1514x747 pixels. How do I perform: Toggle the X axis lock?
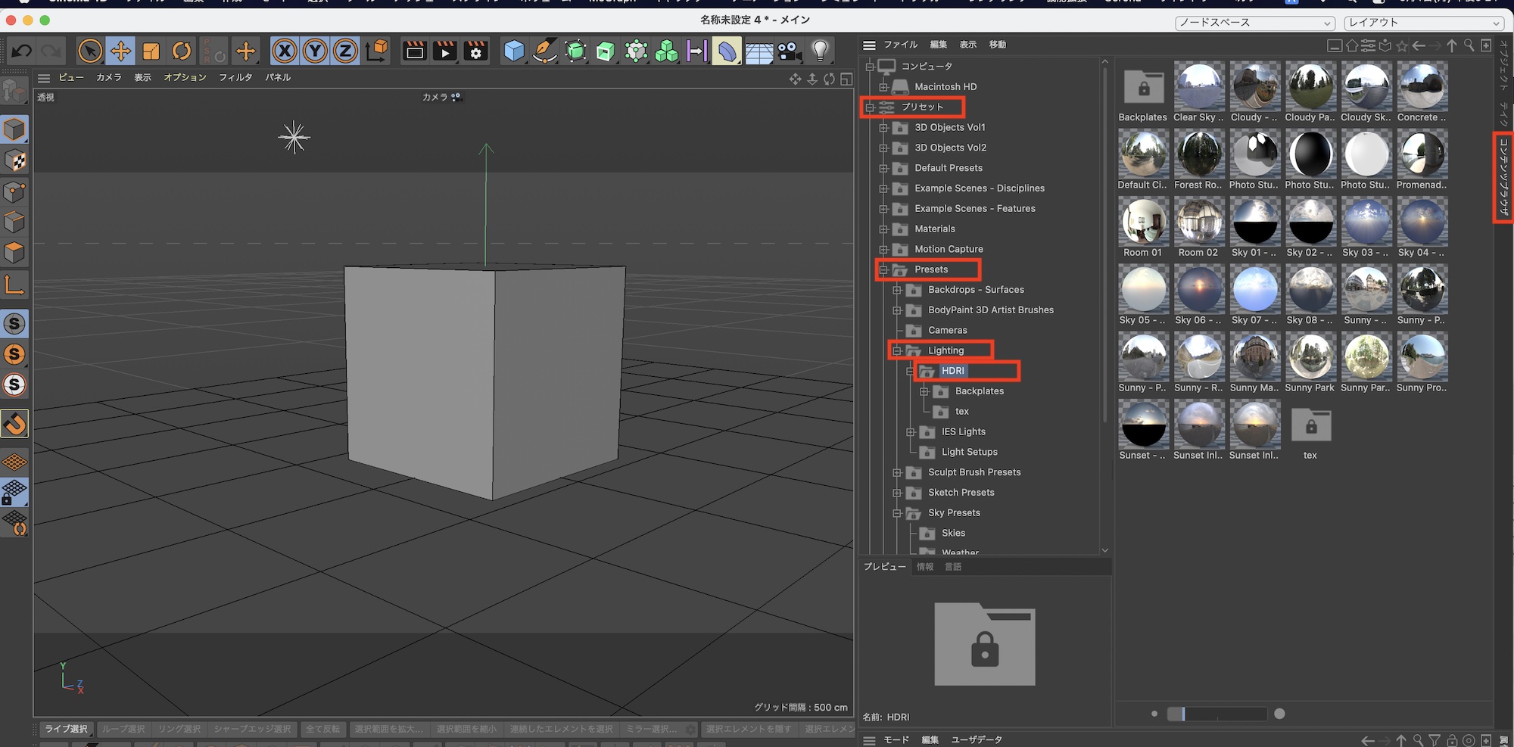coord(285,51)
